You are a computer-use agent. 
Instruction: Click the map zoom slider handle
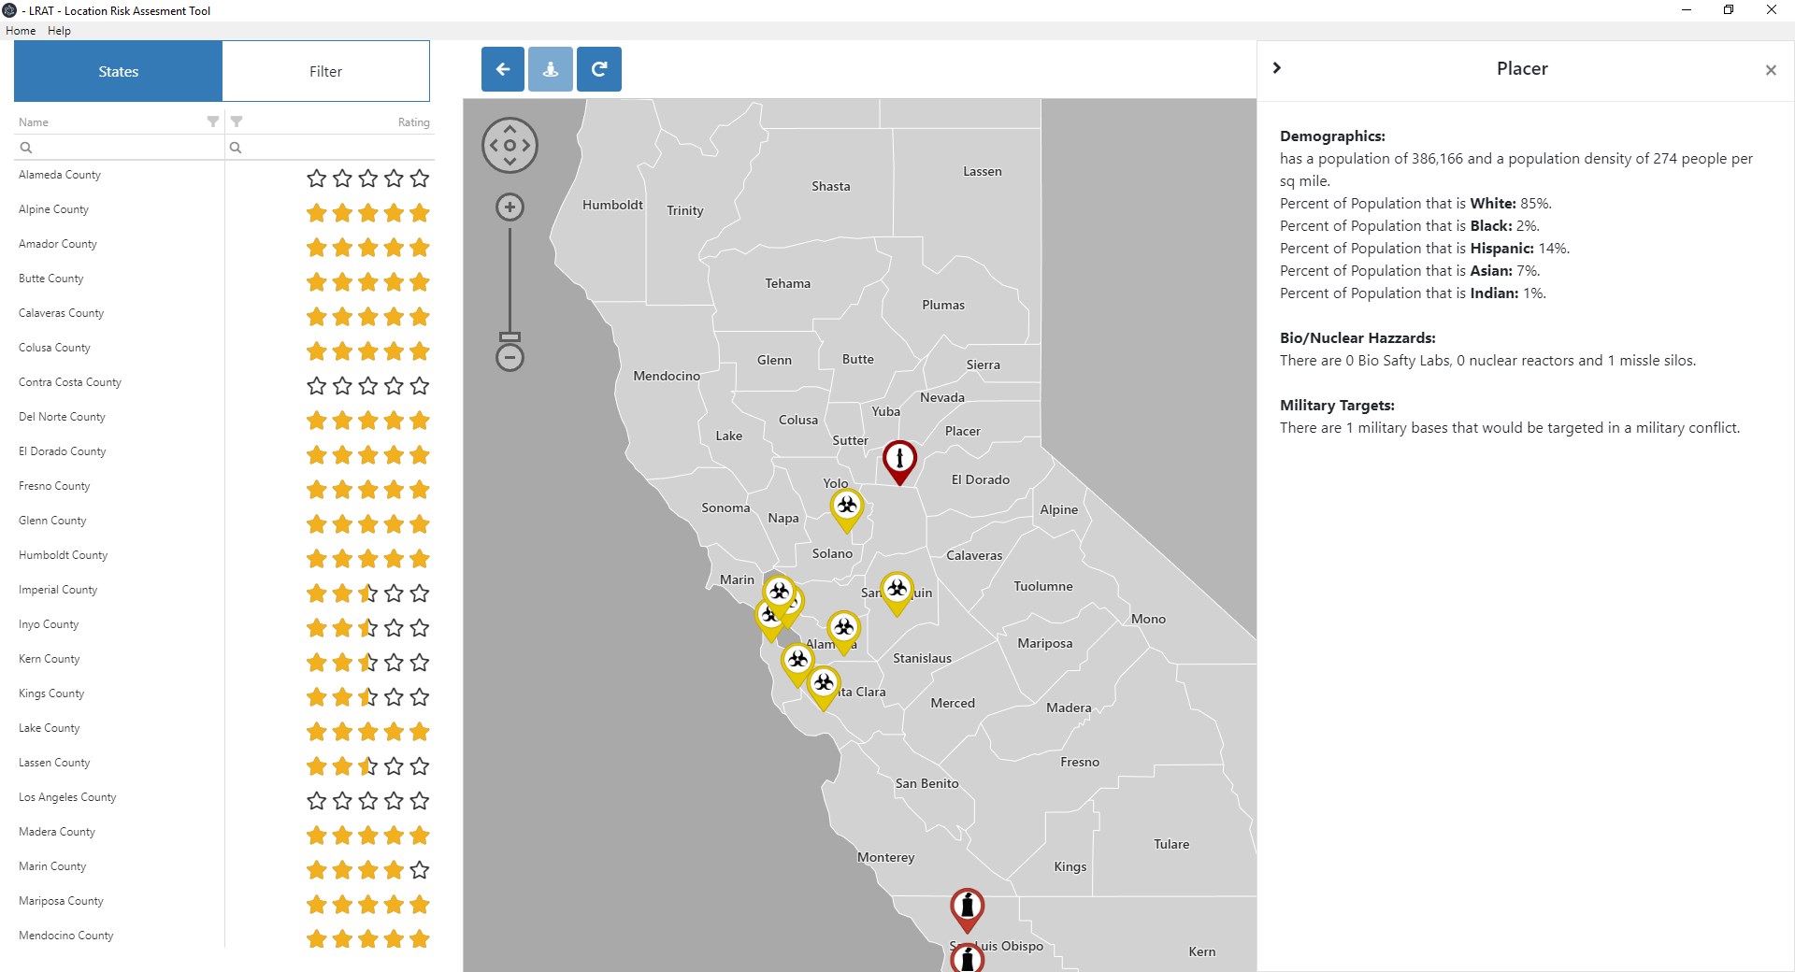tap(510, 336)
